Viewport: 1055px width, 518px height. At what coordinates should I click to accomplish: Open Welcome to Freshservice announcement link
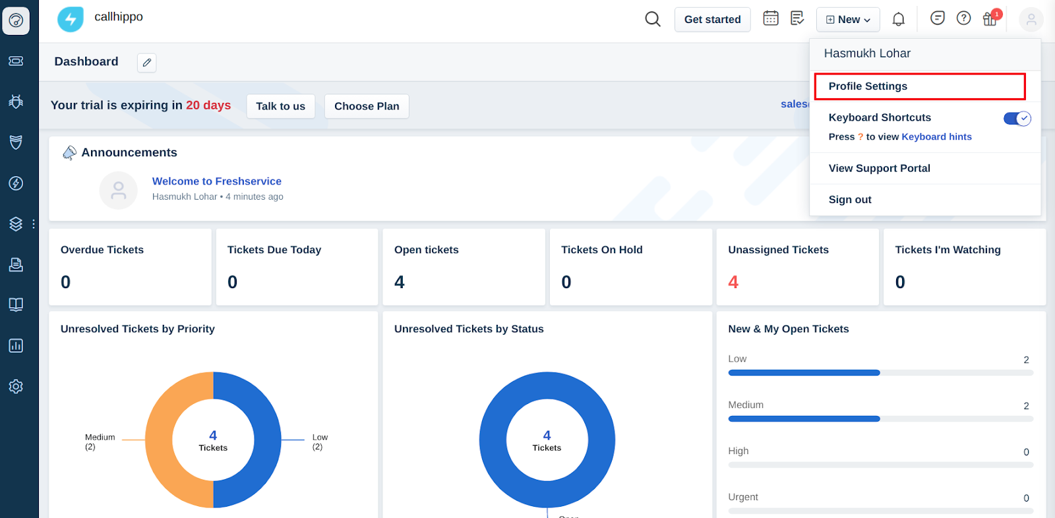[x=217, y=181]
